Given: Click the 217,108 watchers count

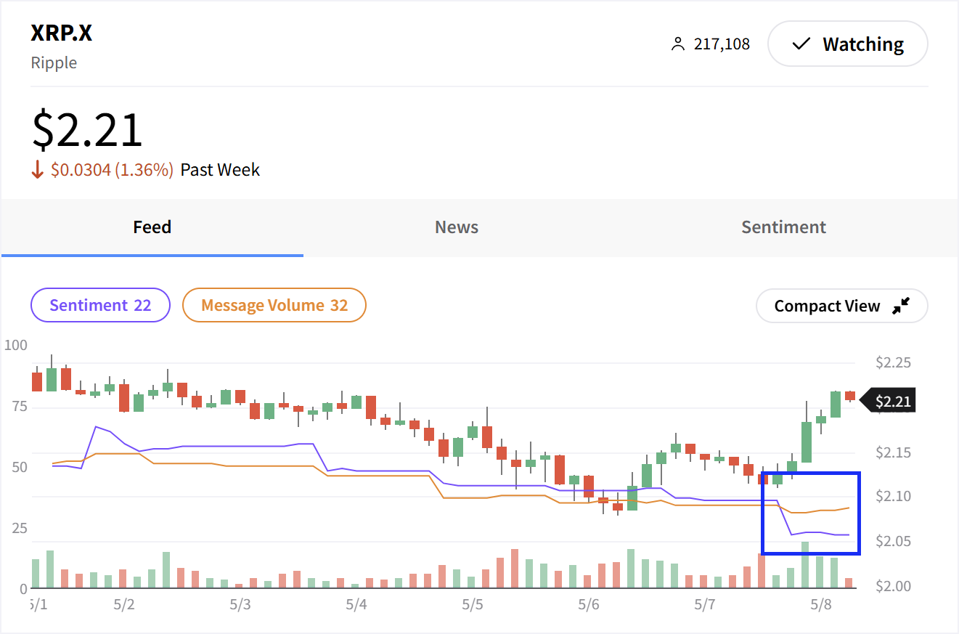Looking at the screenshot, I should (722, 44).
